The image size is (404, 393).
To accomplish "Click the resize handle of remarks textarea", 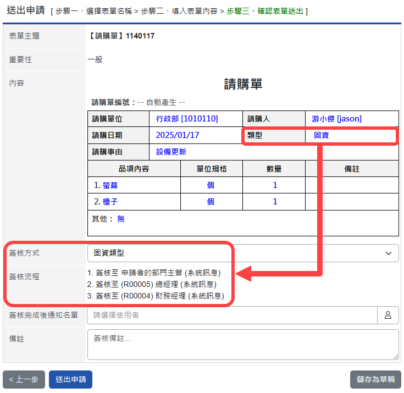I will (396, 357).
